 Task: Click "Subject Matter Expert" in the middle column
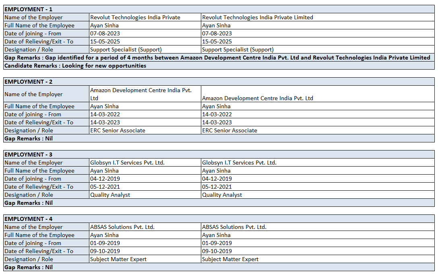coord(118,259)
